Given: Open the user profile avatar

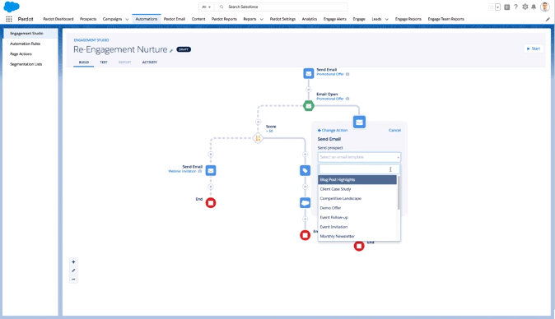Looking at the screenshot, I should click(x=545, y=7).
